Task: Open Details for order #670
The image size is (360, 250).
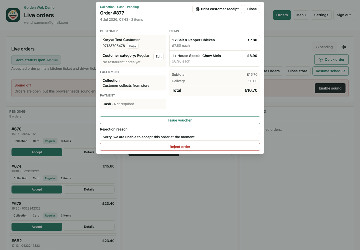Action: tap(89, 152)
